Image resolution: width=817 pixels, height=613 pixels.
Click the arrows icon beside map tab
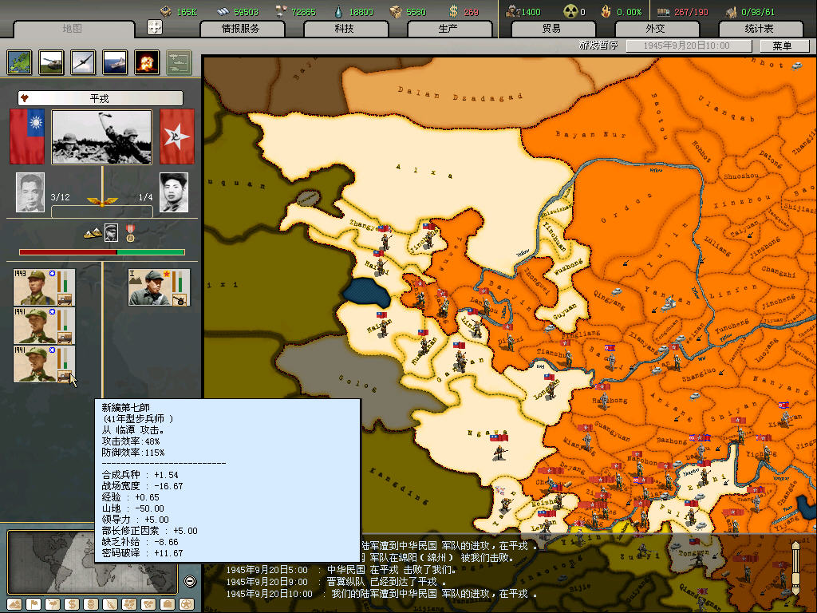(155, 27)
